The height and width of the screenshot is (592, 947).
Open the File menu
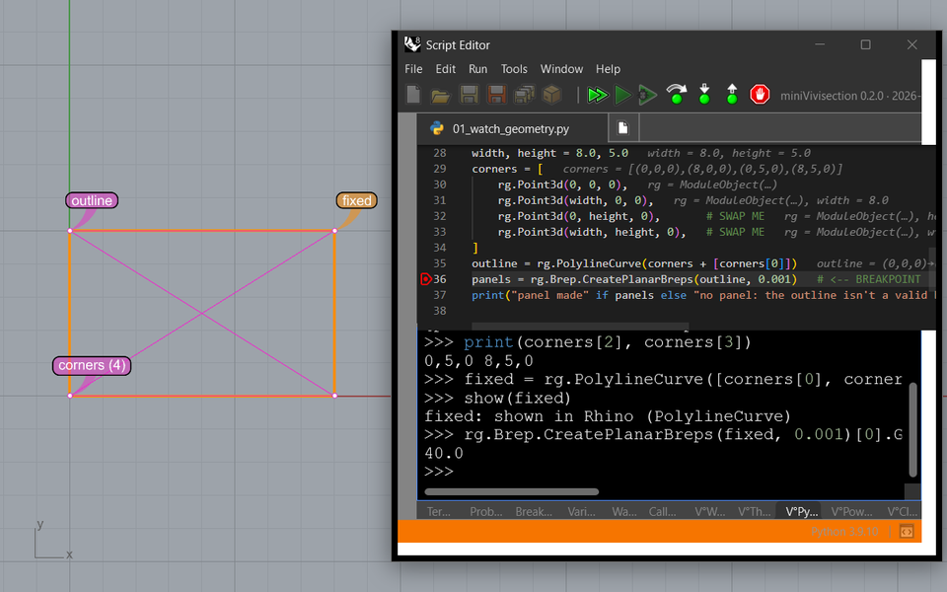click(413, 69)
